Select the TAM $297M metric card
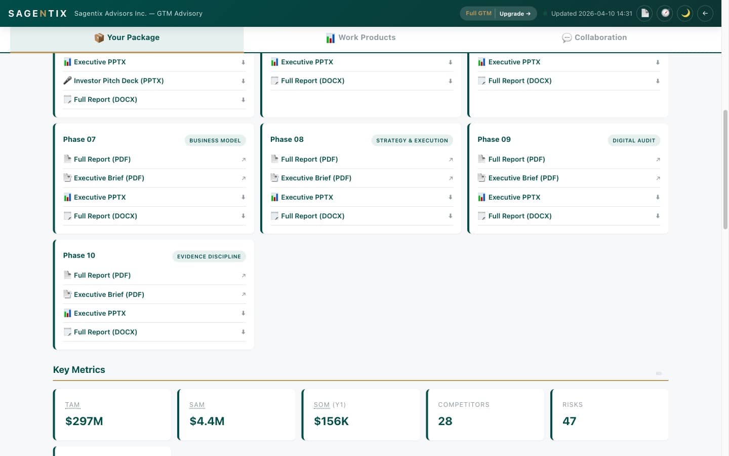This screenshot has width=729, height=456. tap(112, 414)
